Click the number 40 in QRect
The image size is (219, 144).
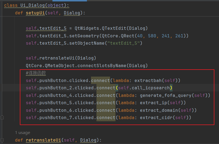[x=140, y=36]
